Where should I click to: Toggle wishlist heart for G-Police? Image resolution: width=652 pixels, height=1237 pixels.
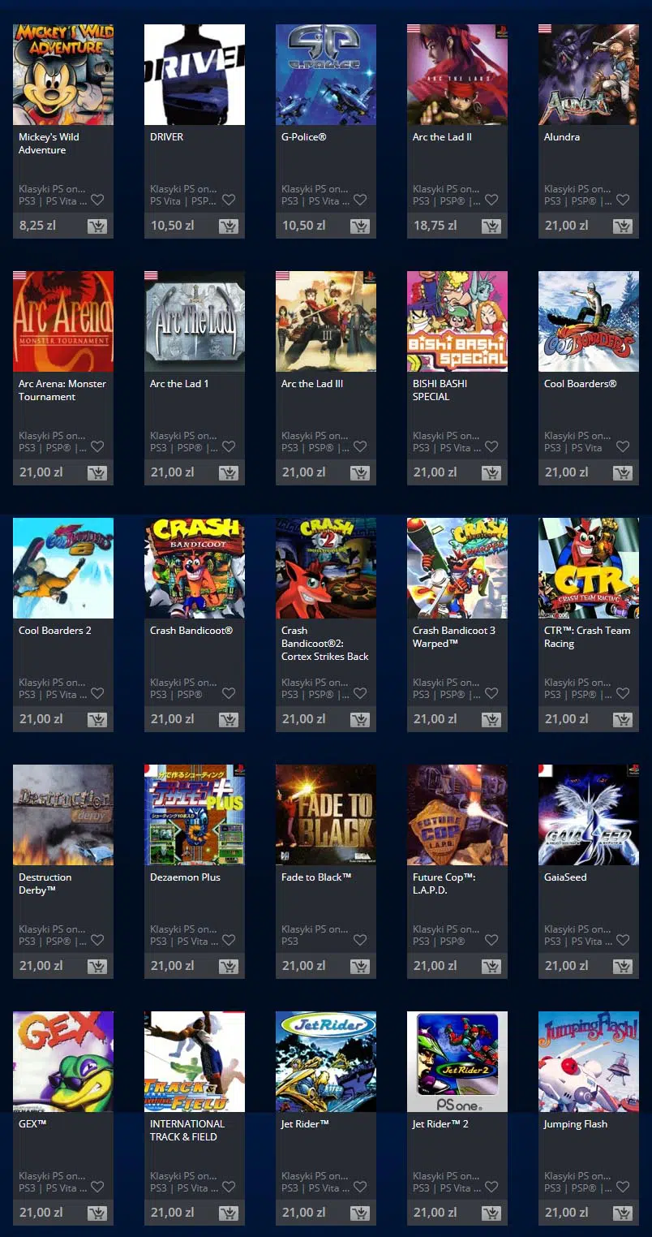tap(360, 200)
